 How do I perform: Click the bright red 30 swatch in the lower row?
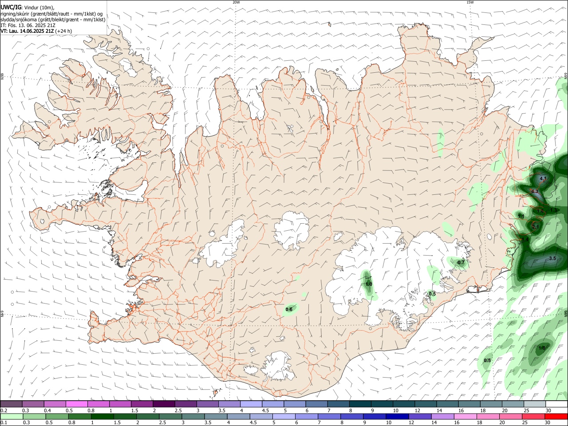[556, 416]
